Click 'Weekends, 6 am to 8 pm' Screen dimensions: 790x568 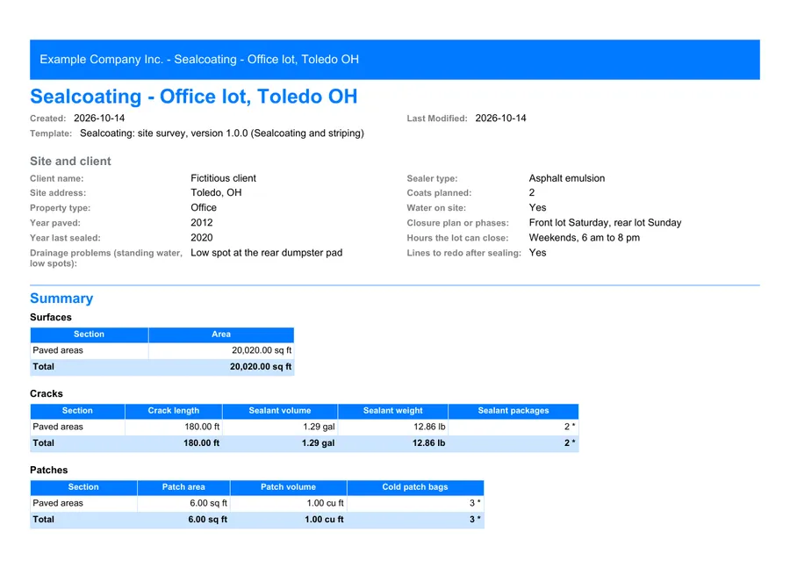click(x=585, y=238)
